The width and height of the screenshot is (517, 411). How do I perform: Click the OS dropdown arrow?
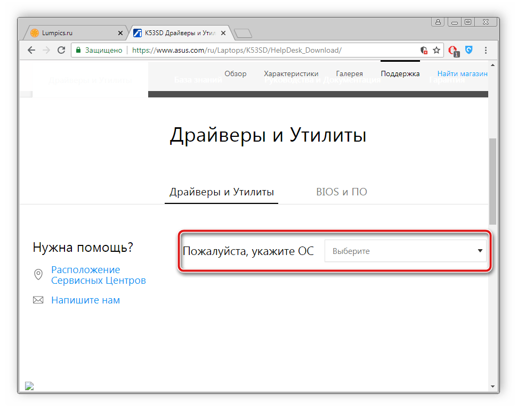tap(480, 251)
